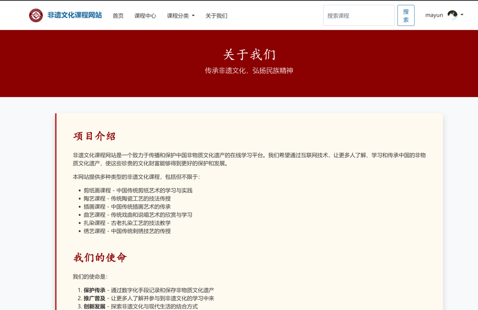Select the 陶艺课程 list entry
This screenshot has height=310, width=478.
(x=94, y=199)
